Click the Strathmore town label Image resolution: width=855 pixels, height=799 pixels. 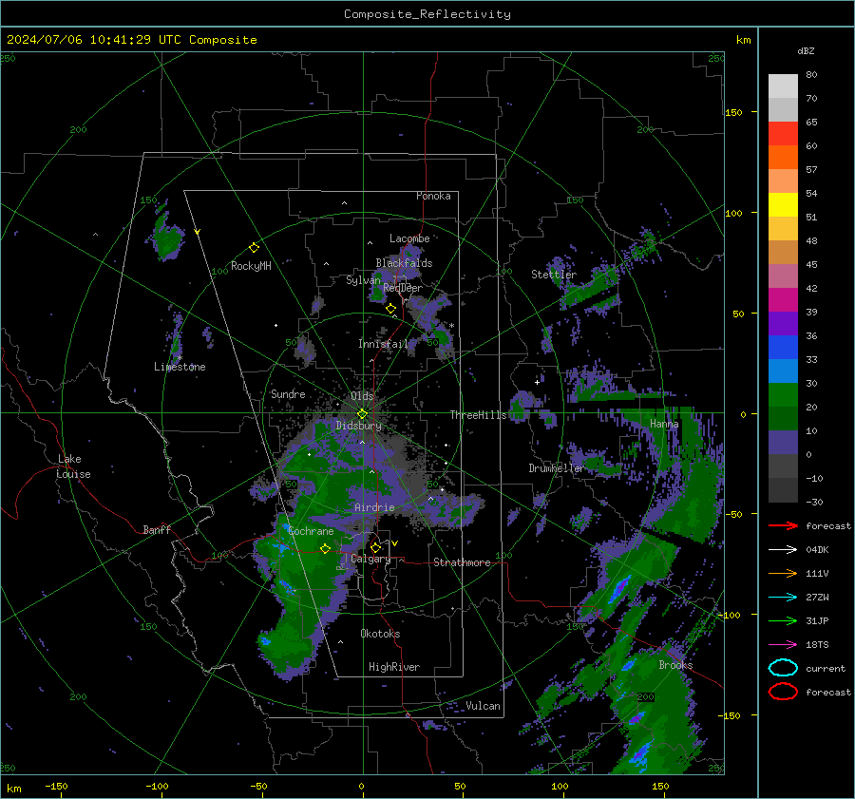click(x=462, y=562)
